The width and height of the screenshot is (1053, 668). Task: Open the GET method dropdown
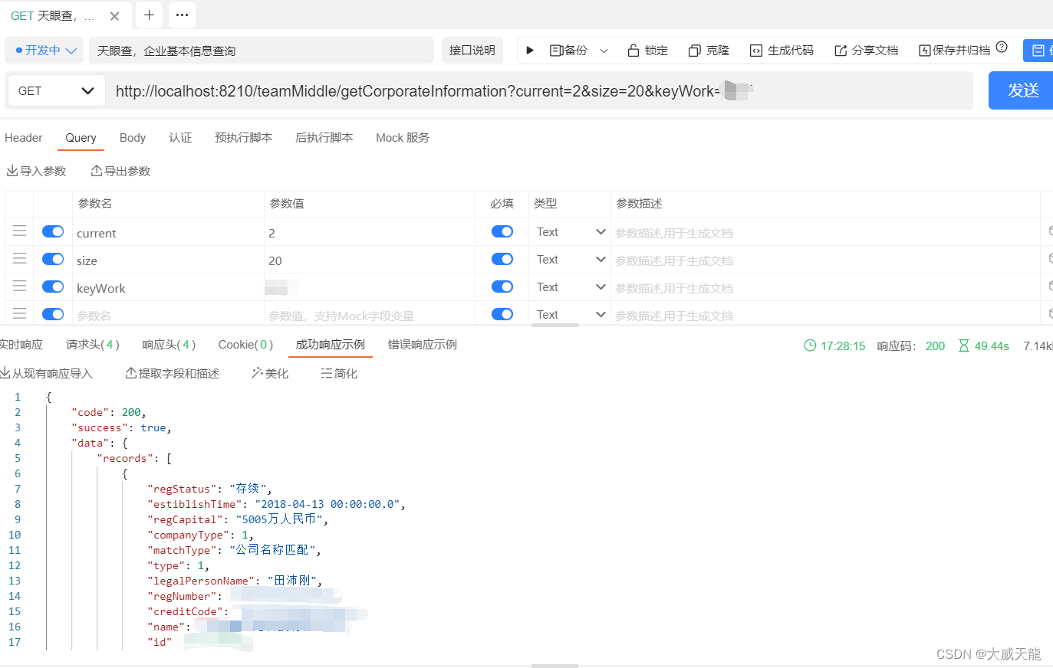[56, 91]
